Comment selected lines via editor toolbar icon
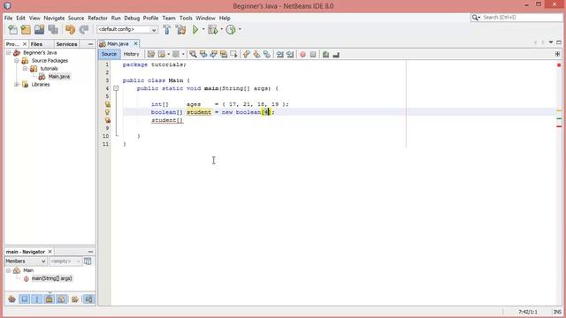The image size is (566, 318). [325, 55]
